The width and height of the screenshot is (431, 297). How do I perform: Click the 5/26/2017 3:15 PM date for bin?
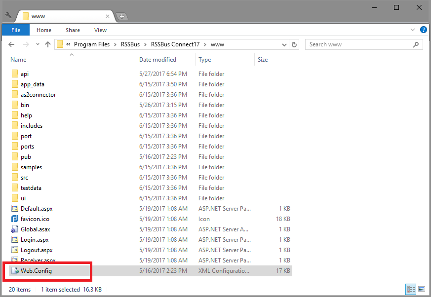163,105
